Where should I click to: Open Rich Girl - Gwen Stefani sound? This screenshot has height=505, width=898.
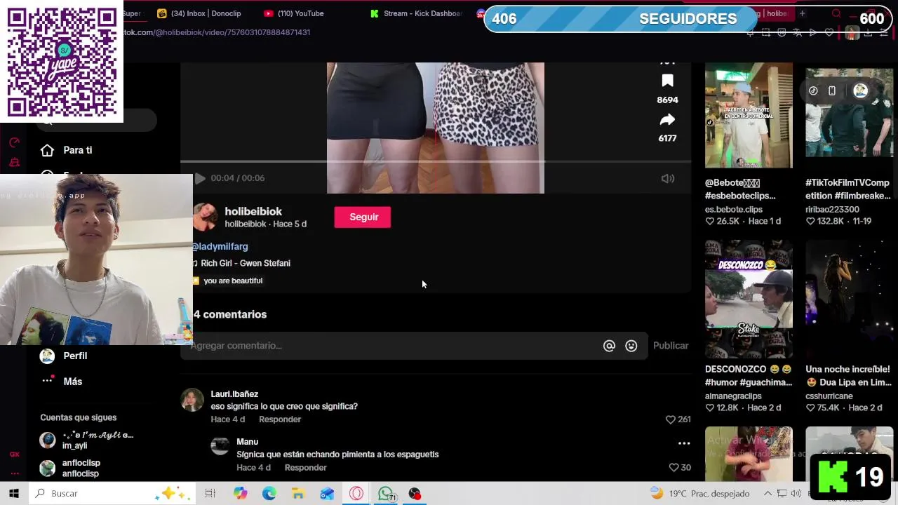point(245,264)
